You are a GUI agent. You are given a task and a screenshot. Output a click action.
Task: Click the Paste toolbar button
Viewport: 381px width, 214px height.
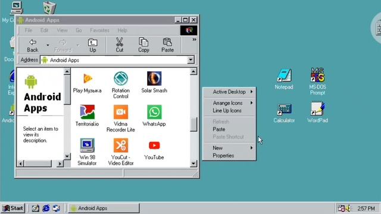(167, 45)
